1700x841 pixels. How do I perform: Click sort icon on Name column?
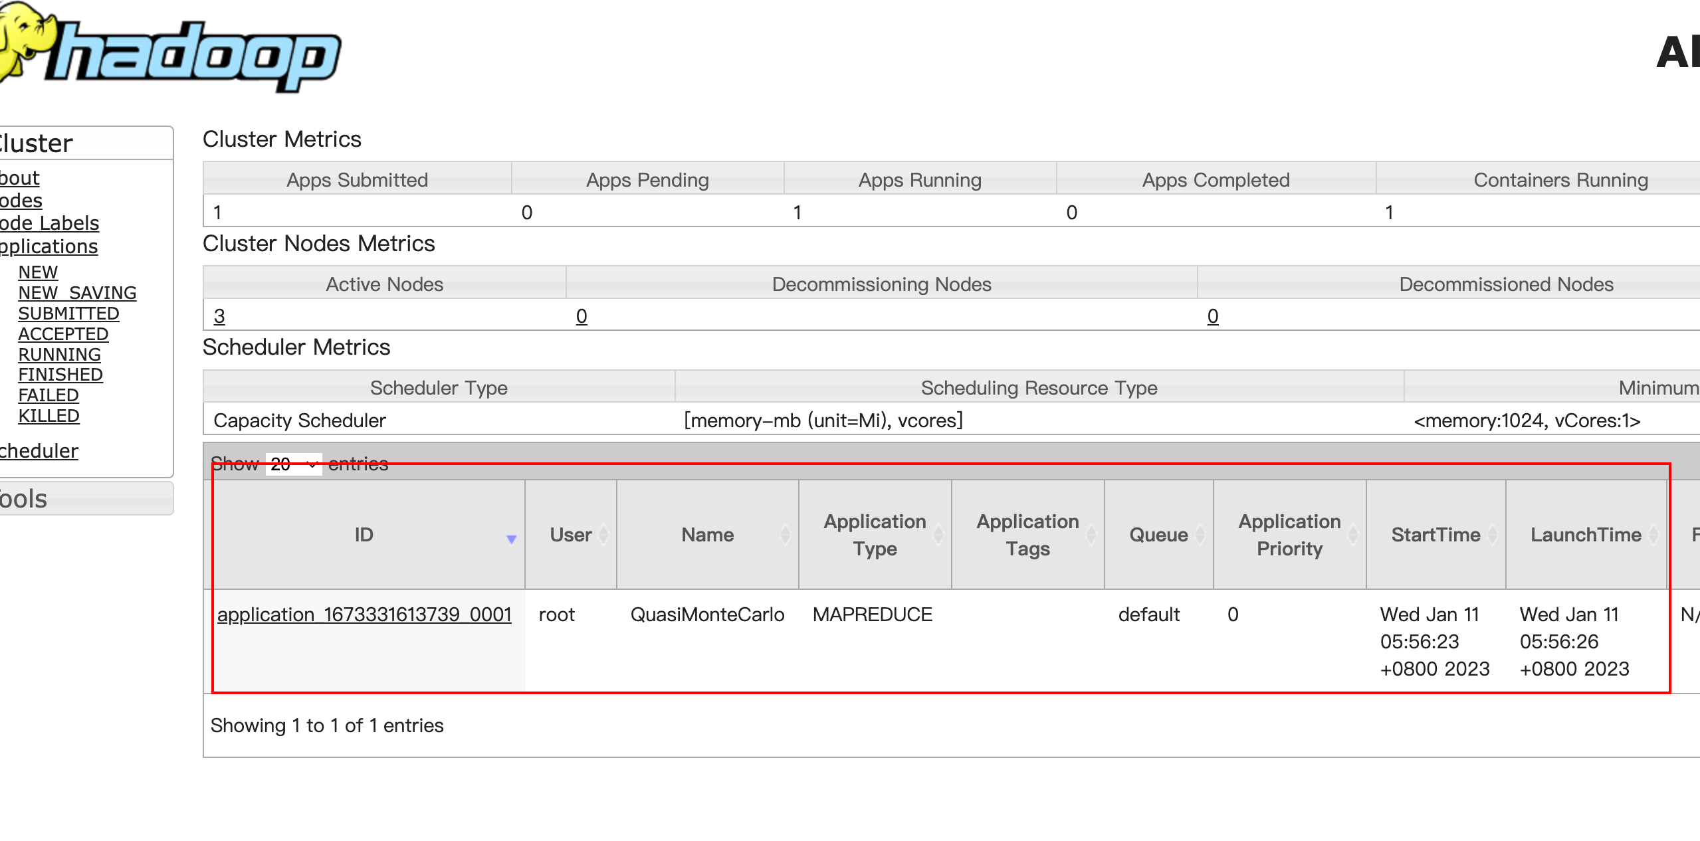786,535
